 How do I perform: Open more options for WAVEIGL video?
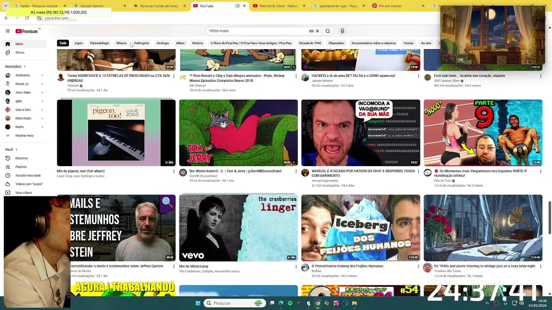[418, 171]
